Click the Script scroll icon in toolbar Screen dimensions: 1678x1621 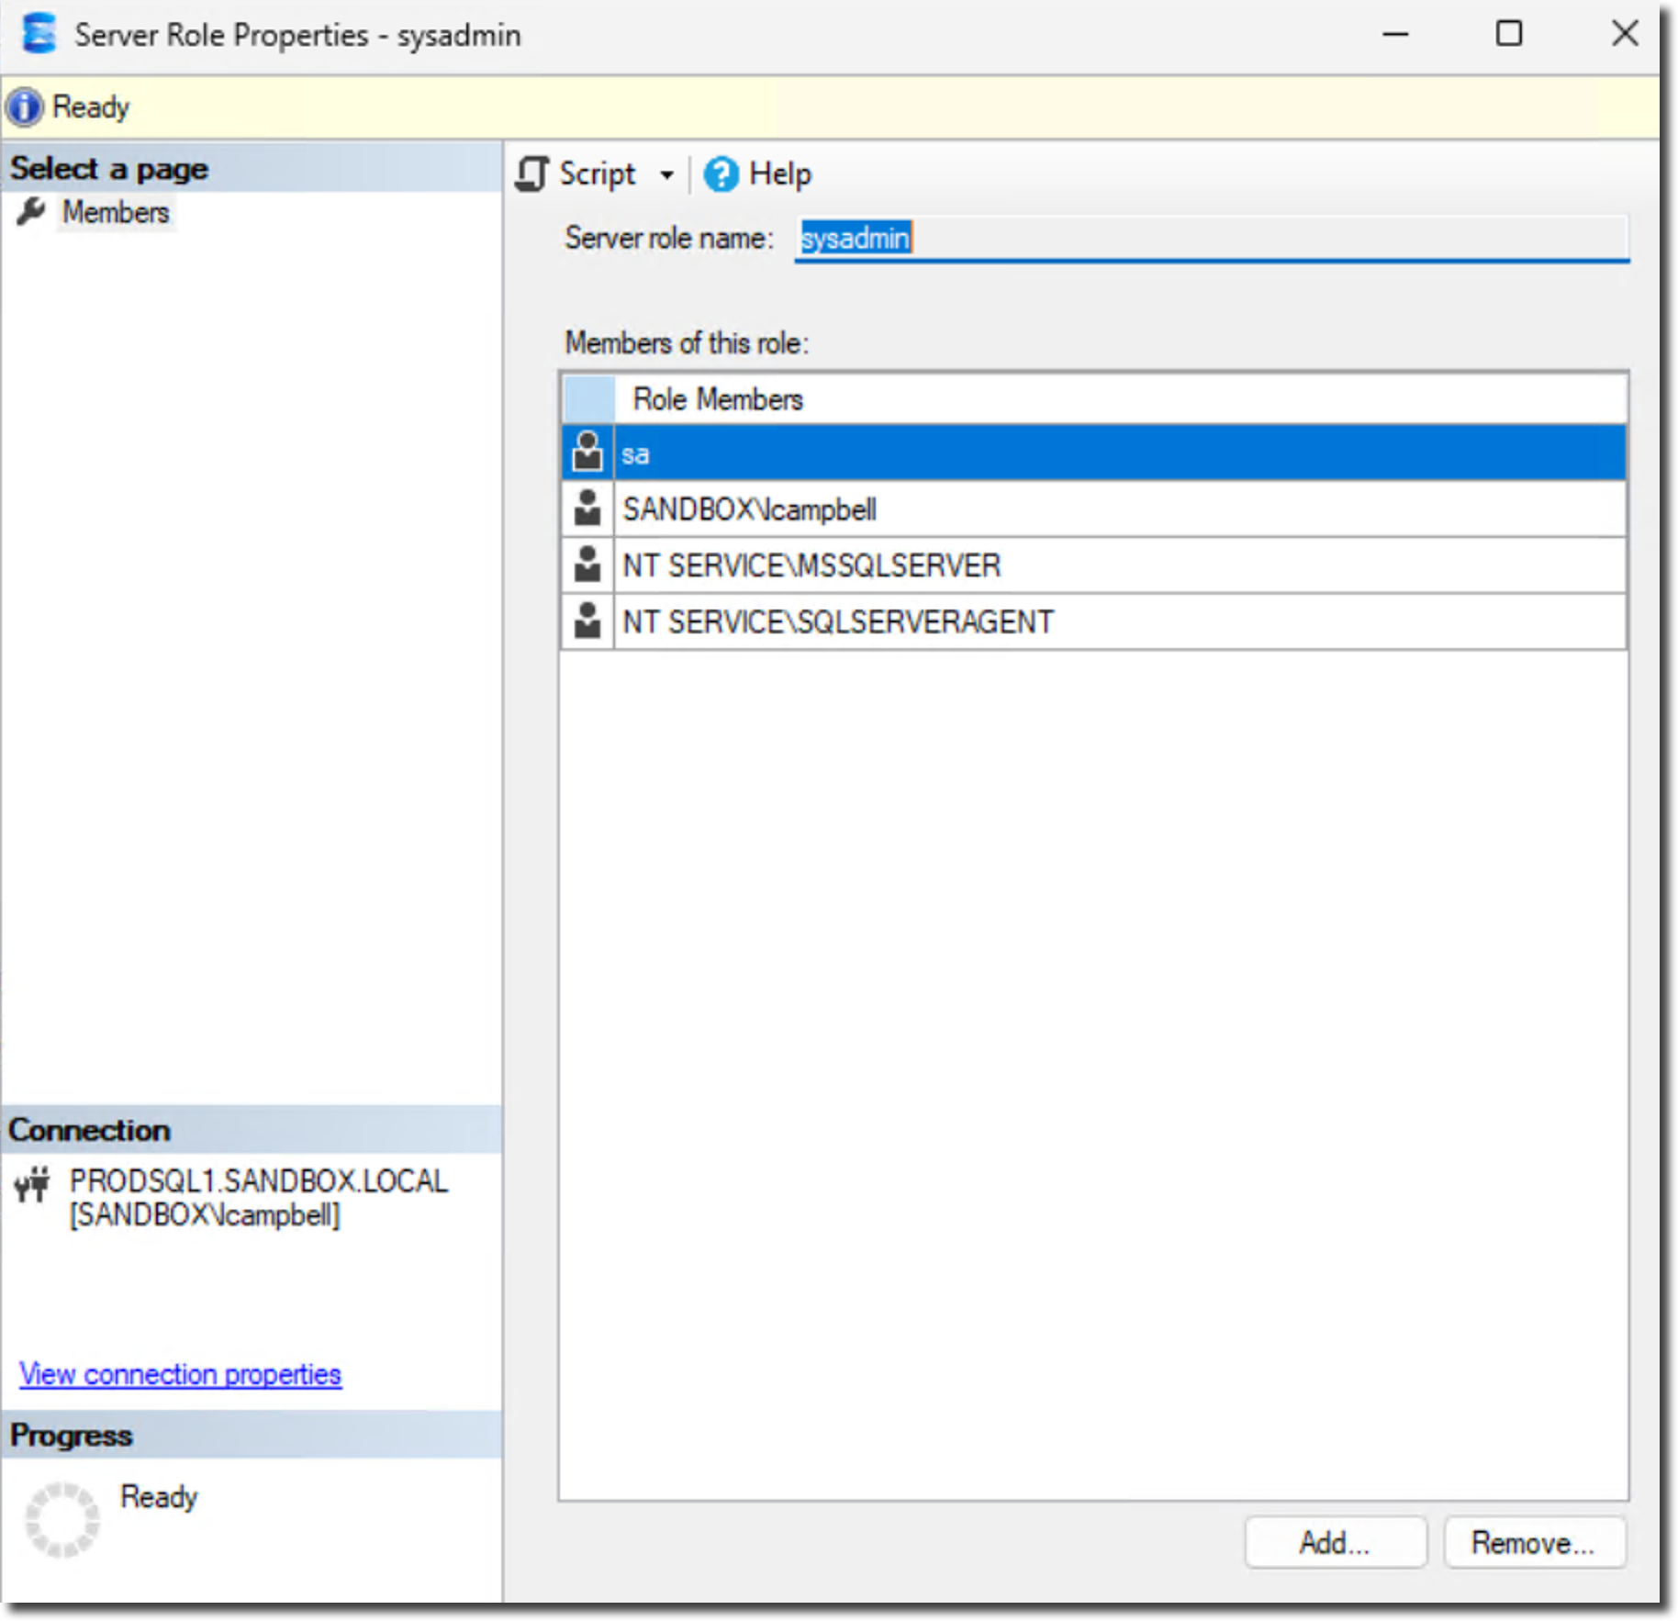[531, 174]
